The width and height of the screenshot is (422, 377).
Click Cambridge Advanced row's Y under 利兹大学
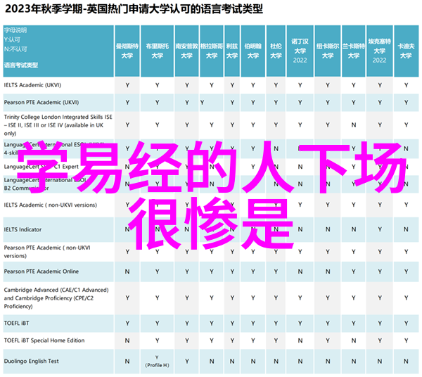coord(232,298)
